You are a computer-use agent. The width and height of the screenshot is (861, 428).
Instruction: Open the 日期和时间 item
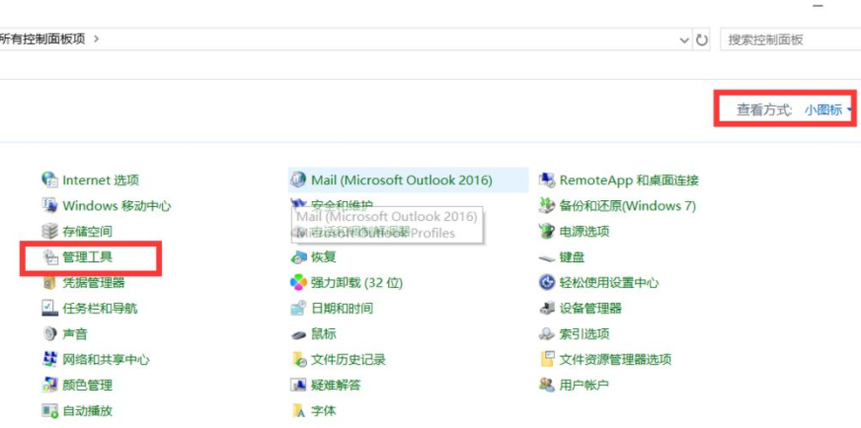(342, 309)
